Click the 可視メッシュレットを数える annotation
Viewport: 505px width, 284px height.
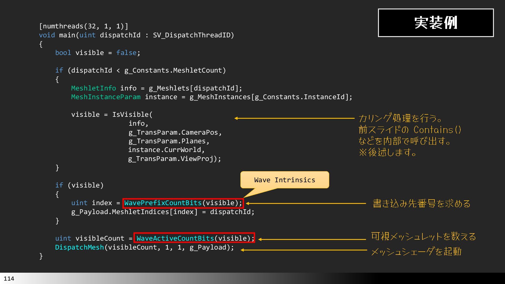424,237
